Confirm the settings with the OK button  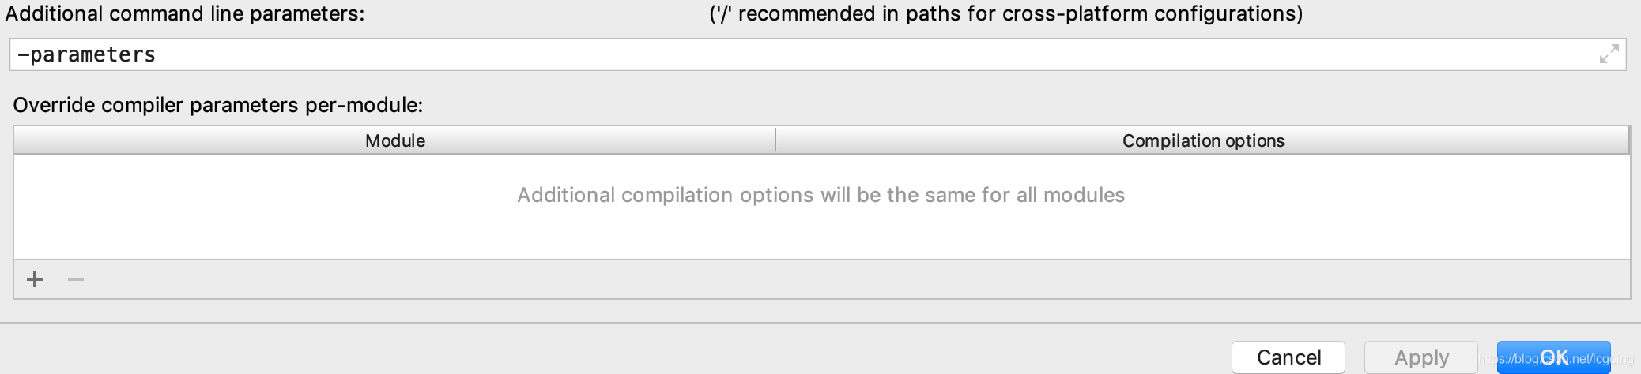[x=1554, y=357]
